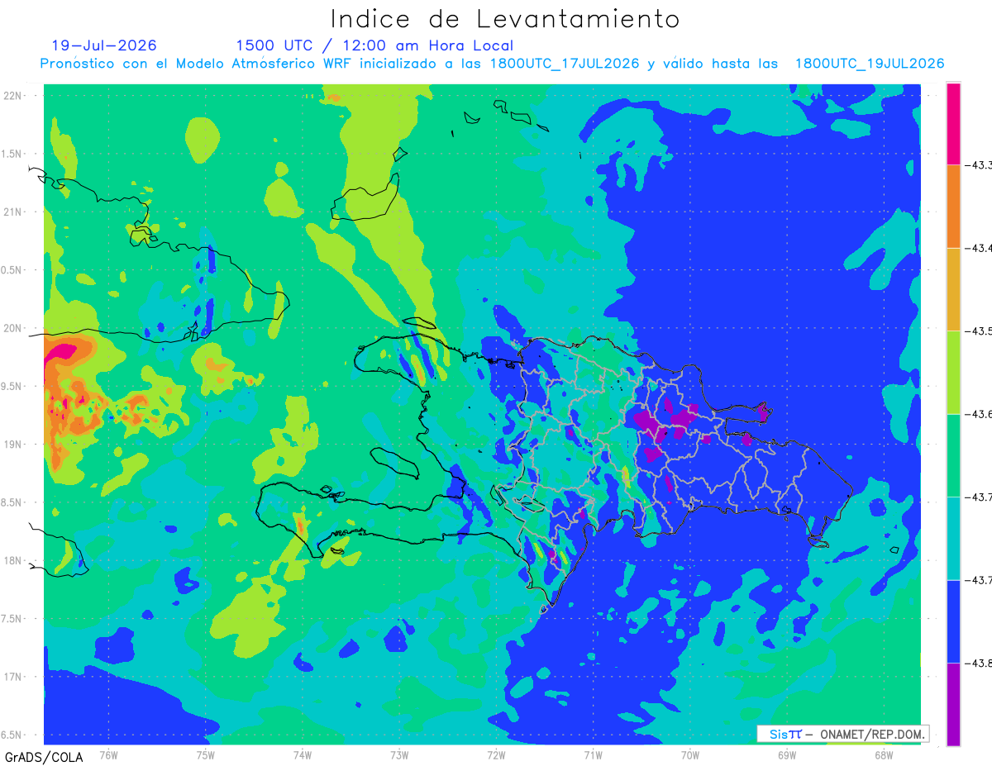Click the blue legend swatch
The height and width of the screenshot is (766, 992).
pos(953,621)
